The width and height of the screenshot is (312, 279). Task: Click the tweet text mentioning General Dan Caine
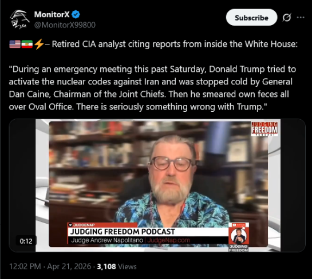coord(153,88)
